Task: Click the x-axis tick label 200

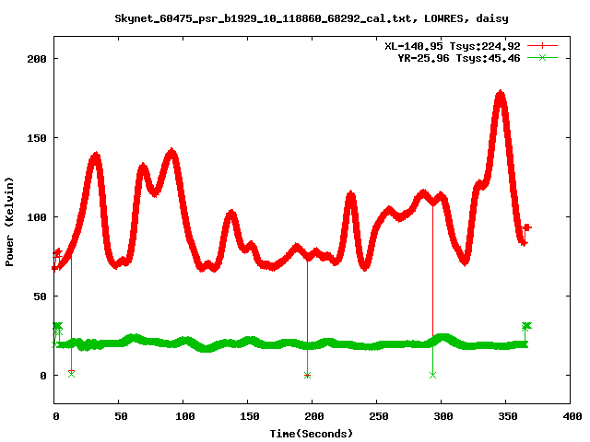Action: 314,416
